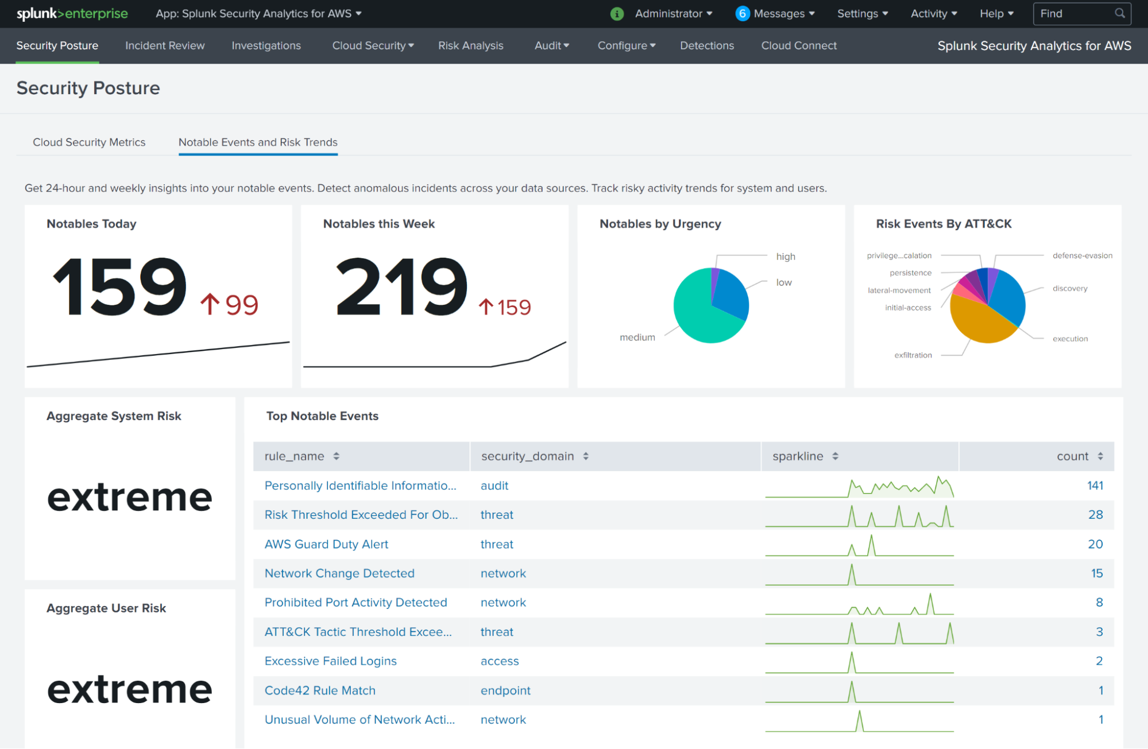This screenshot has width=1148, height=749.
Task: Click the lateral-movement label in ATT&CK chart
Action: point(899,290)
